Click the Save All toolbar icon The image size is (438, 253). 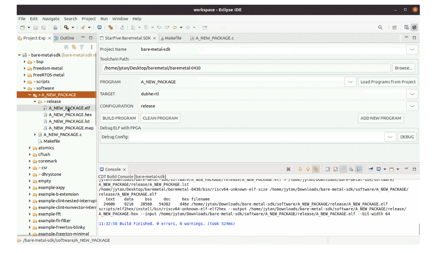43,28
